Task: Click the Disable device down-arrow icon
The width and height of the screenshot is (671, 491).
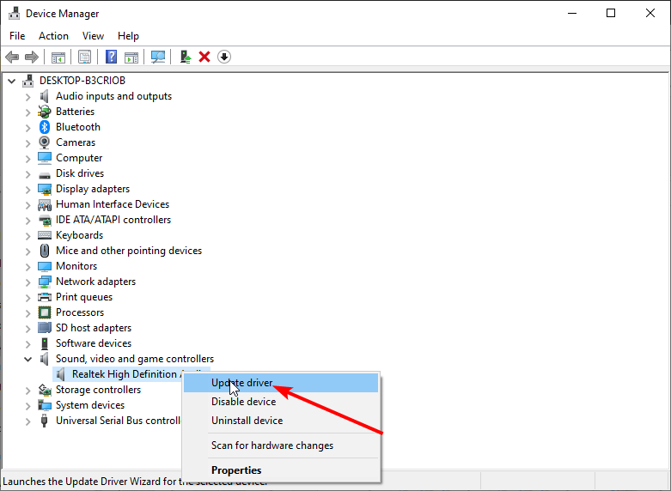Action: click(224, 57)
